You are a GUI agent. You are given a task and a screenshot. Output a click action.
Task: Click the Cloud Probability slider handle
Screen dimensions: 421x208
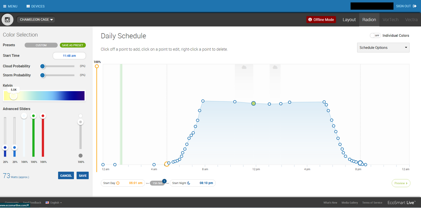point(43,66)
